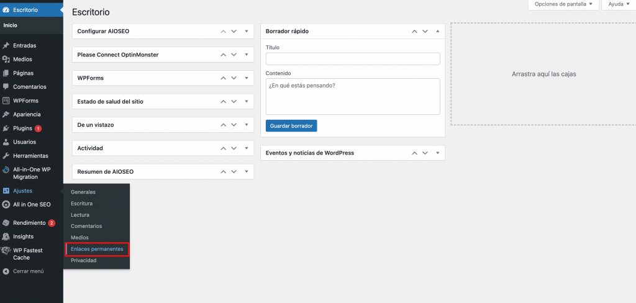
Task: Open Comentarios in Ajustes submenu
Action: pos(86,226)
